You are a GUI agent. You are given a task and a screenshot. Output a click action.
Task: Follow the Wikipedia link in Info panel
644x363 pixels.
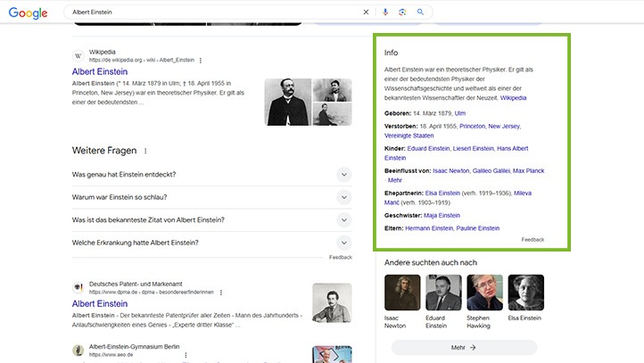513,98
